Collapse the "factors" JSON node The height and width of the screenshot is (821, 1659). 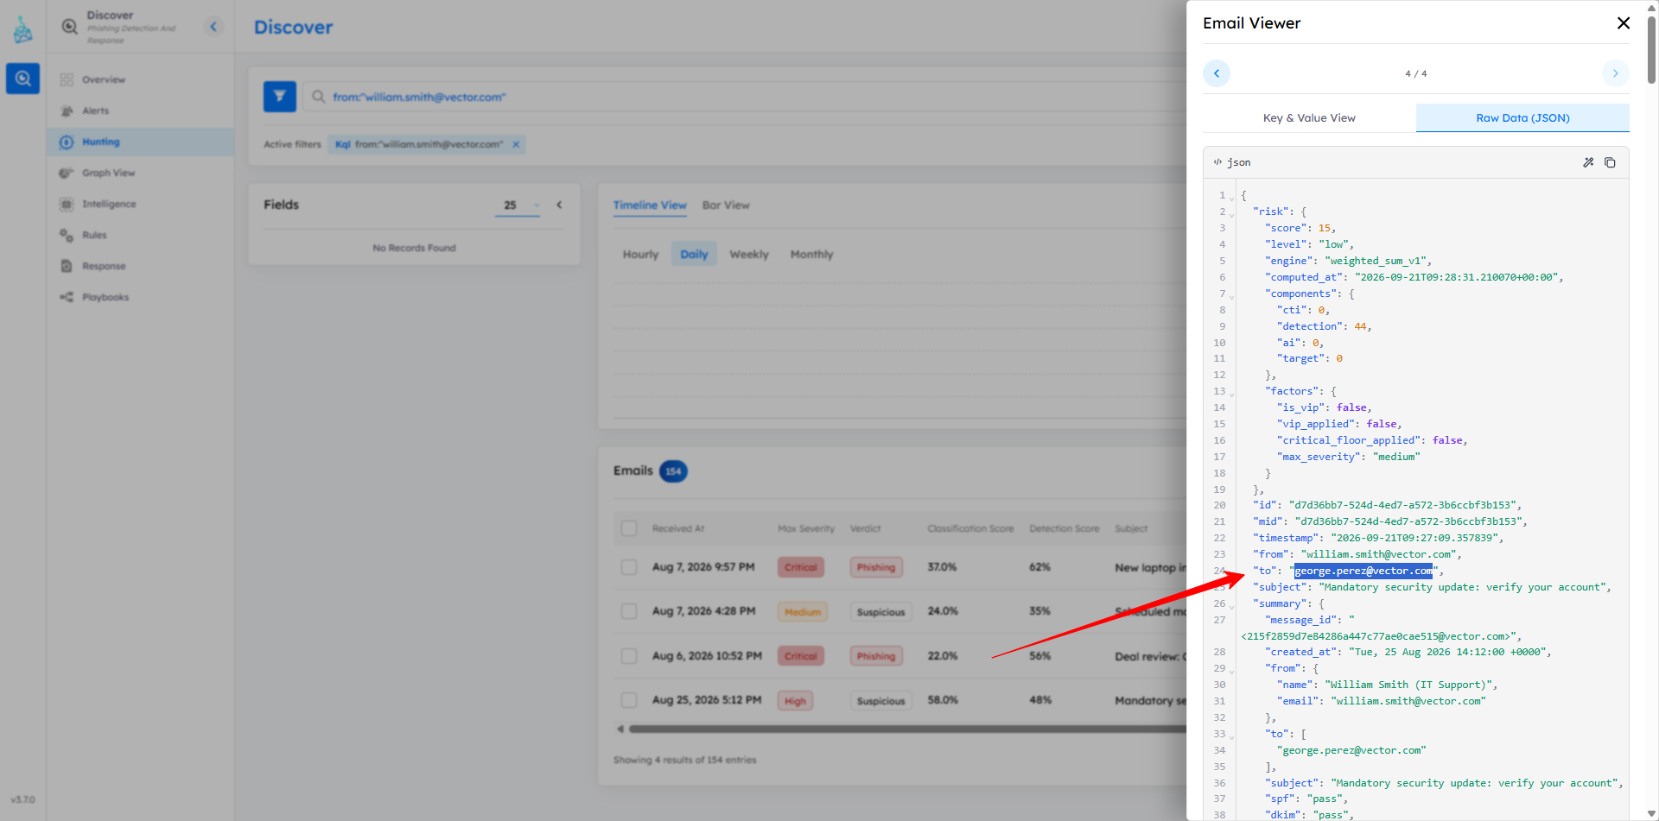coord(1232,394)
